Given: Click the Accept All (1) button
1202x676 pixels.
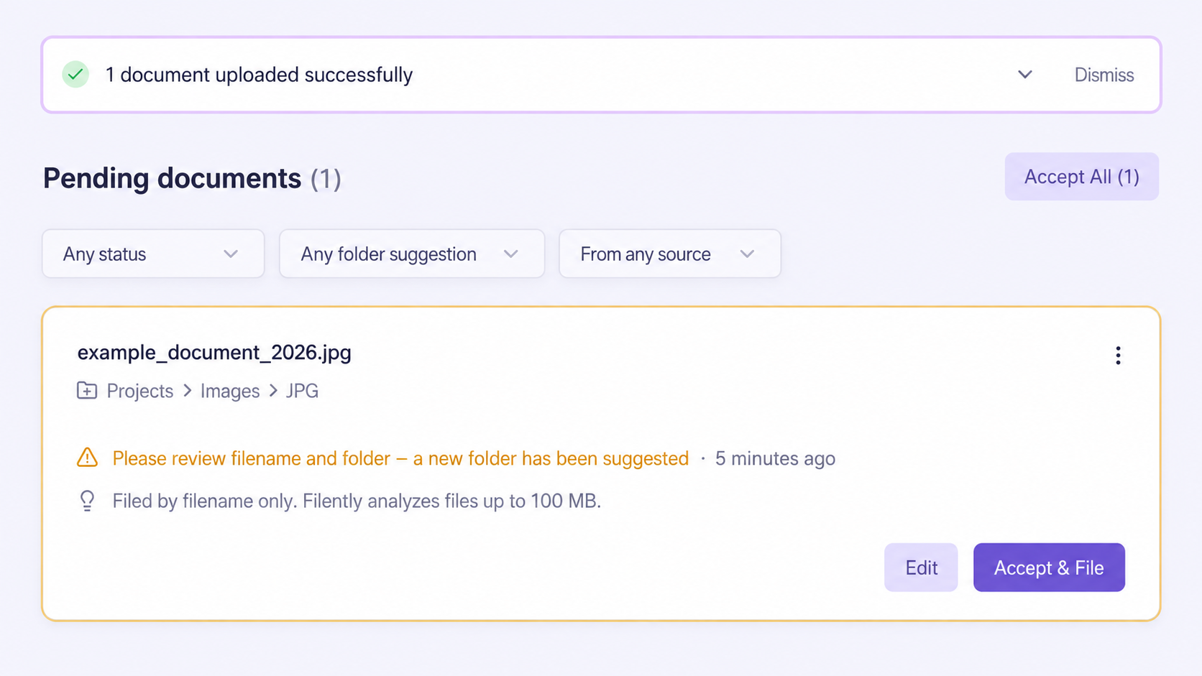Looking at the screenshot, I should [1082, 177].
